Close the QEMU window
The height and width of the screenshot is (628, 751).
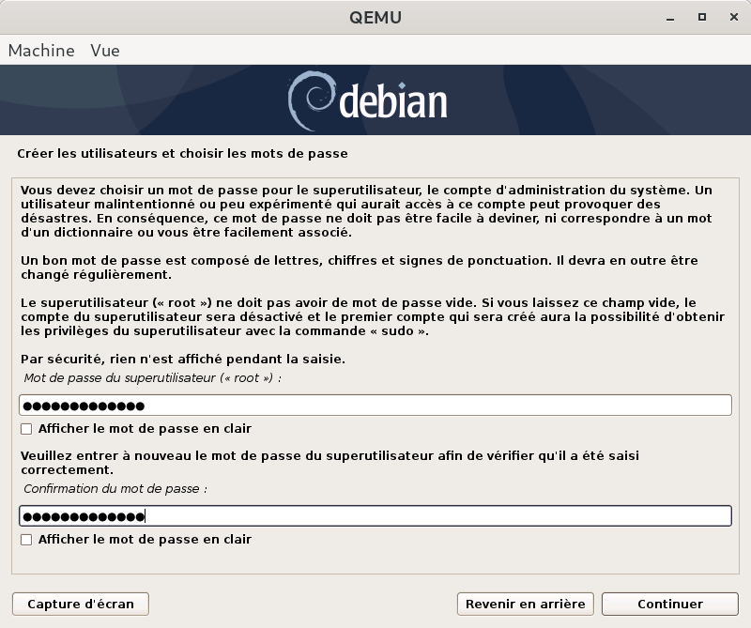(729, 17)
